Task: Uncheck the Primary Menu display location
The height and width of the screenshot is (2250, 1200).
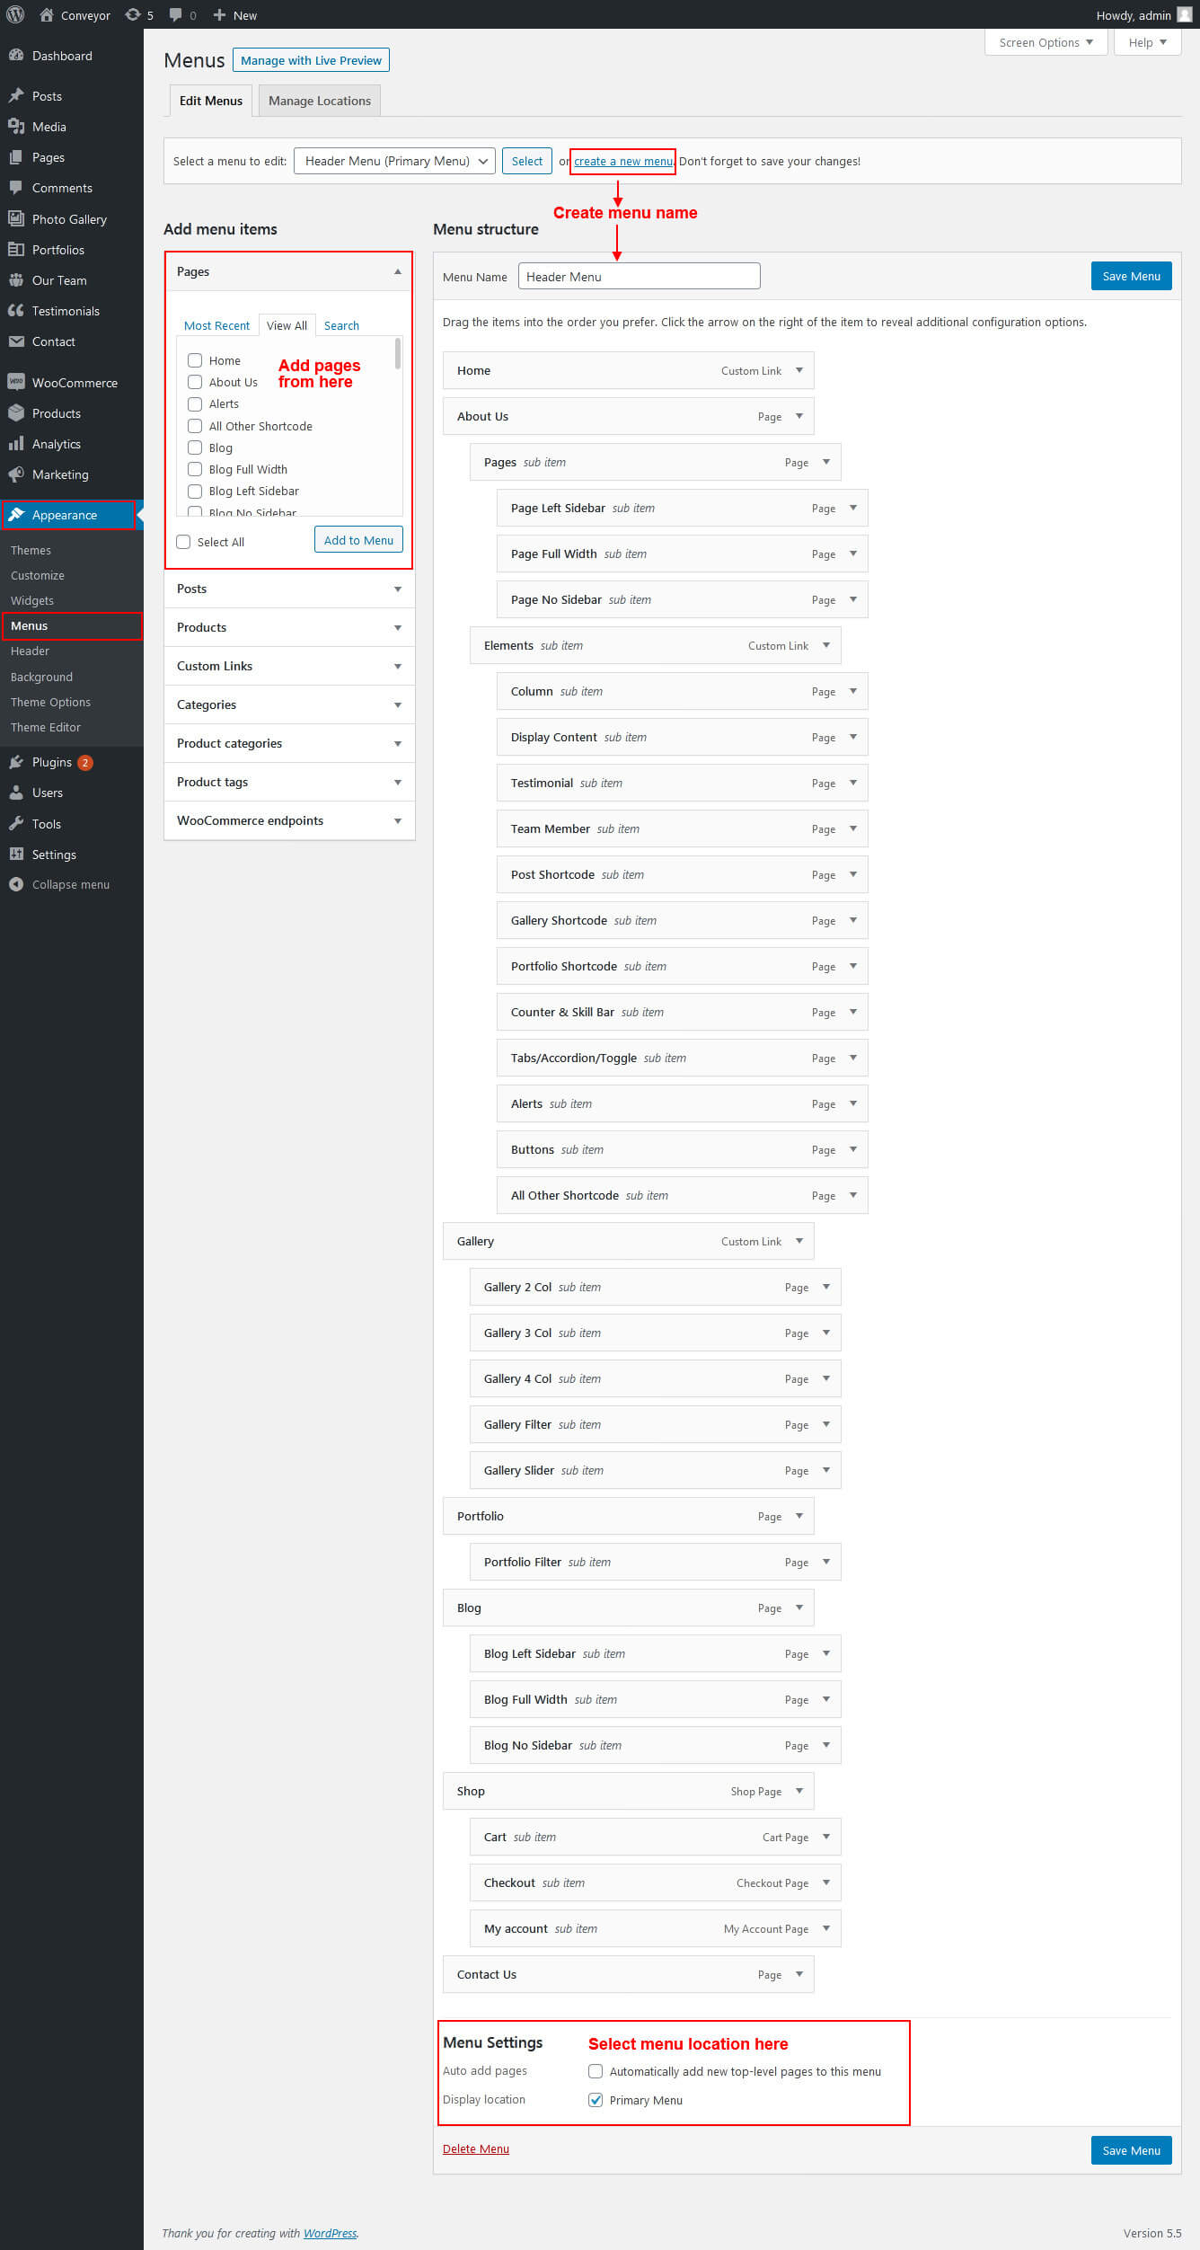Action: pyautogui.click(x=596, y=2100)
